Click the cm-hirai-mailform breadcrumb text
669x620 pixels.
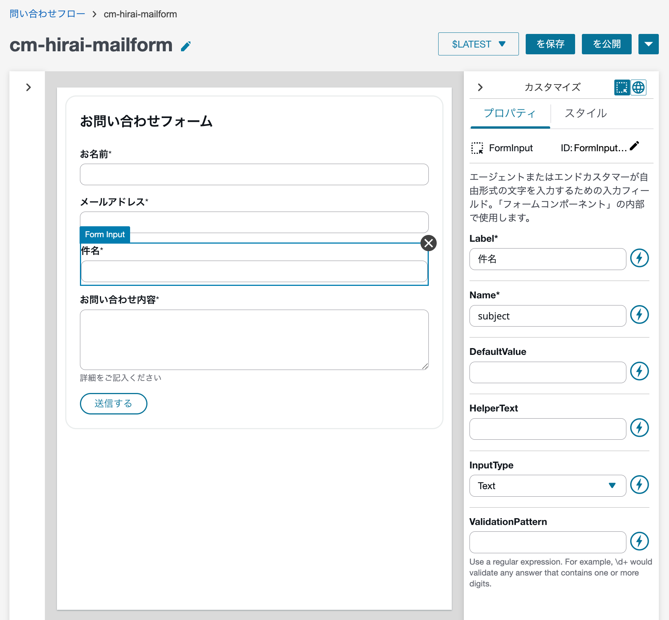coord(140,14)
